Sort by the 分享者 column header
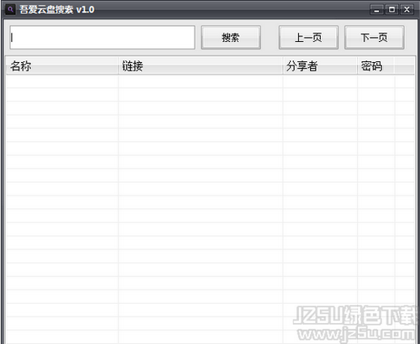This screenshot has width=420, height=344. pyautogui.click(x=320, y=66)
